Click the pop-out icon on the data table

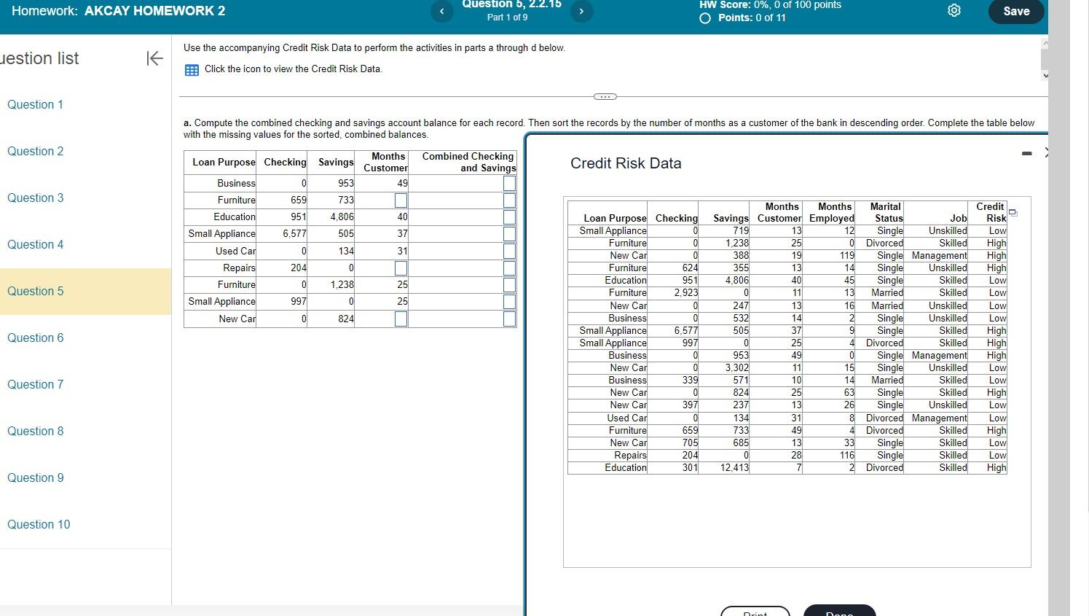pos(1013,211)
